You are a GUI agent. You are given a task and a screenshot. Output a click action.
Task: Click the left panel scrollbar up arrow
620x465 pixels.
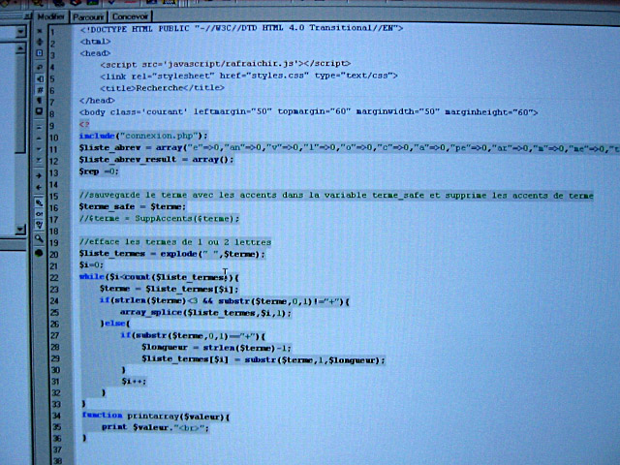(20, 48)
